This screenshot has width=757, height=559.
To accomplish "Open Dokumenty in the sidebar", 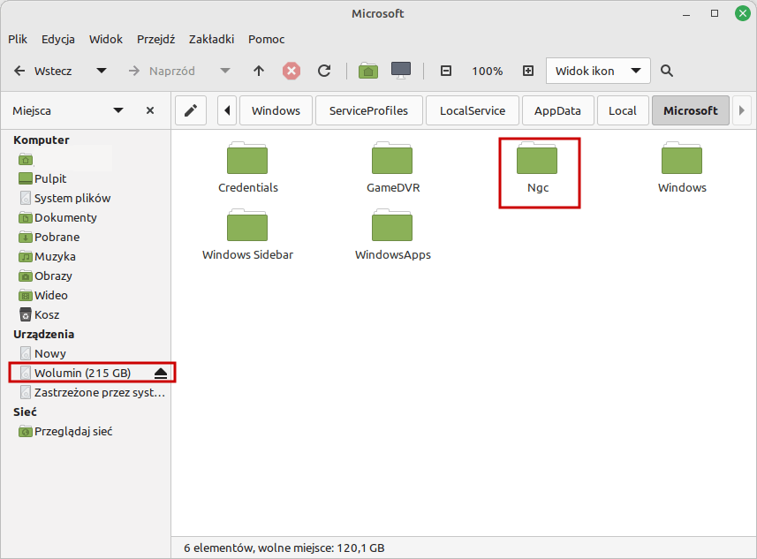I will pyautogui.click(x=57, y=218).
